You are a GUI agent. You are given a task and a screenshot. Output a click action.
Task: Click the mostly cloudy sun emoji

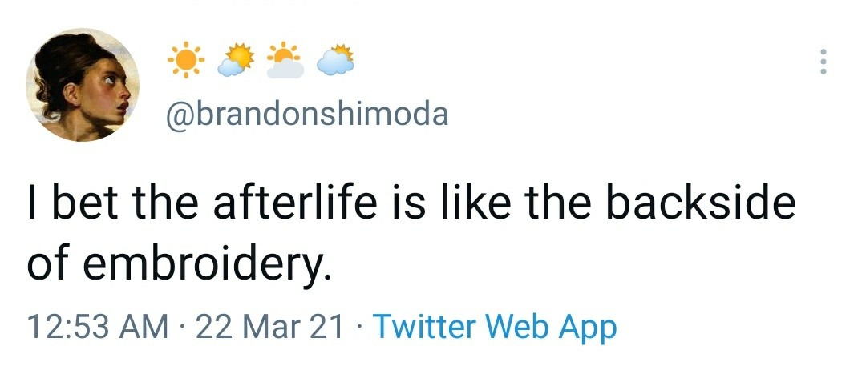tap(335, 59)
